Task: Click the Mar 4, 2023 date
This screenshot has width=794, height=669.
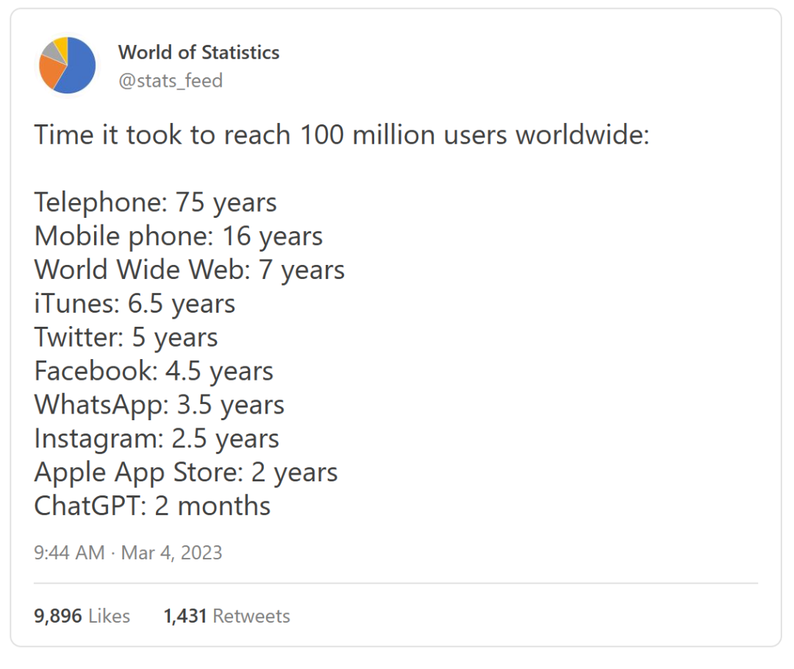Action: pyautogui.click(x=171, y=553)
